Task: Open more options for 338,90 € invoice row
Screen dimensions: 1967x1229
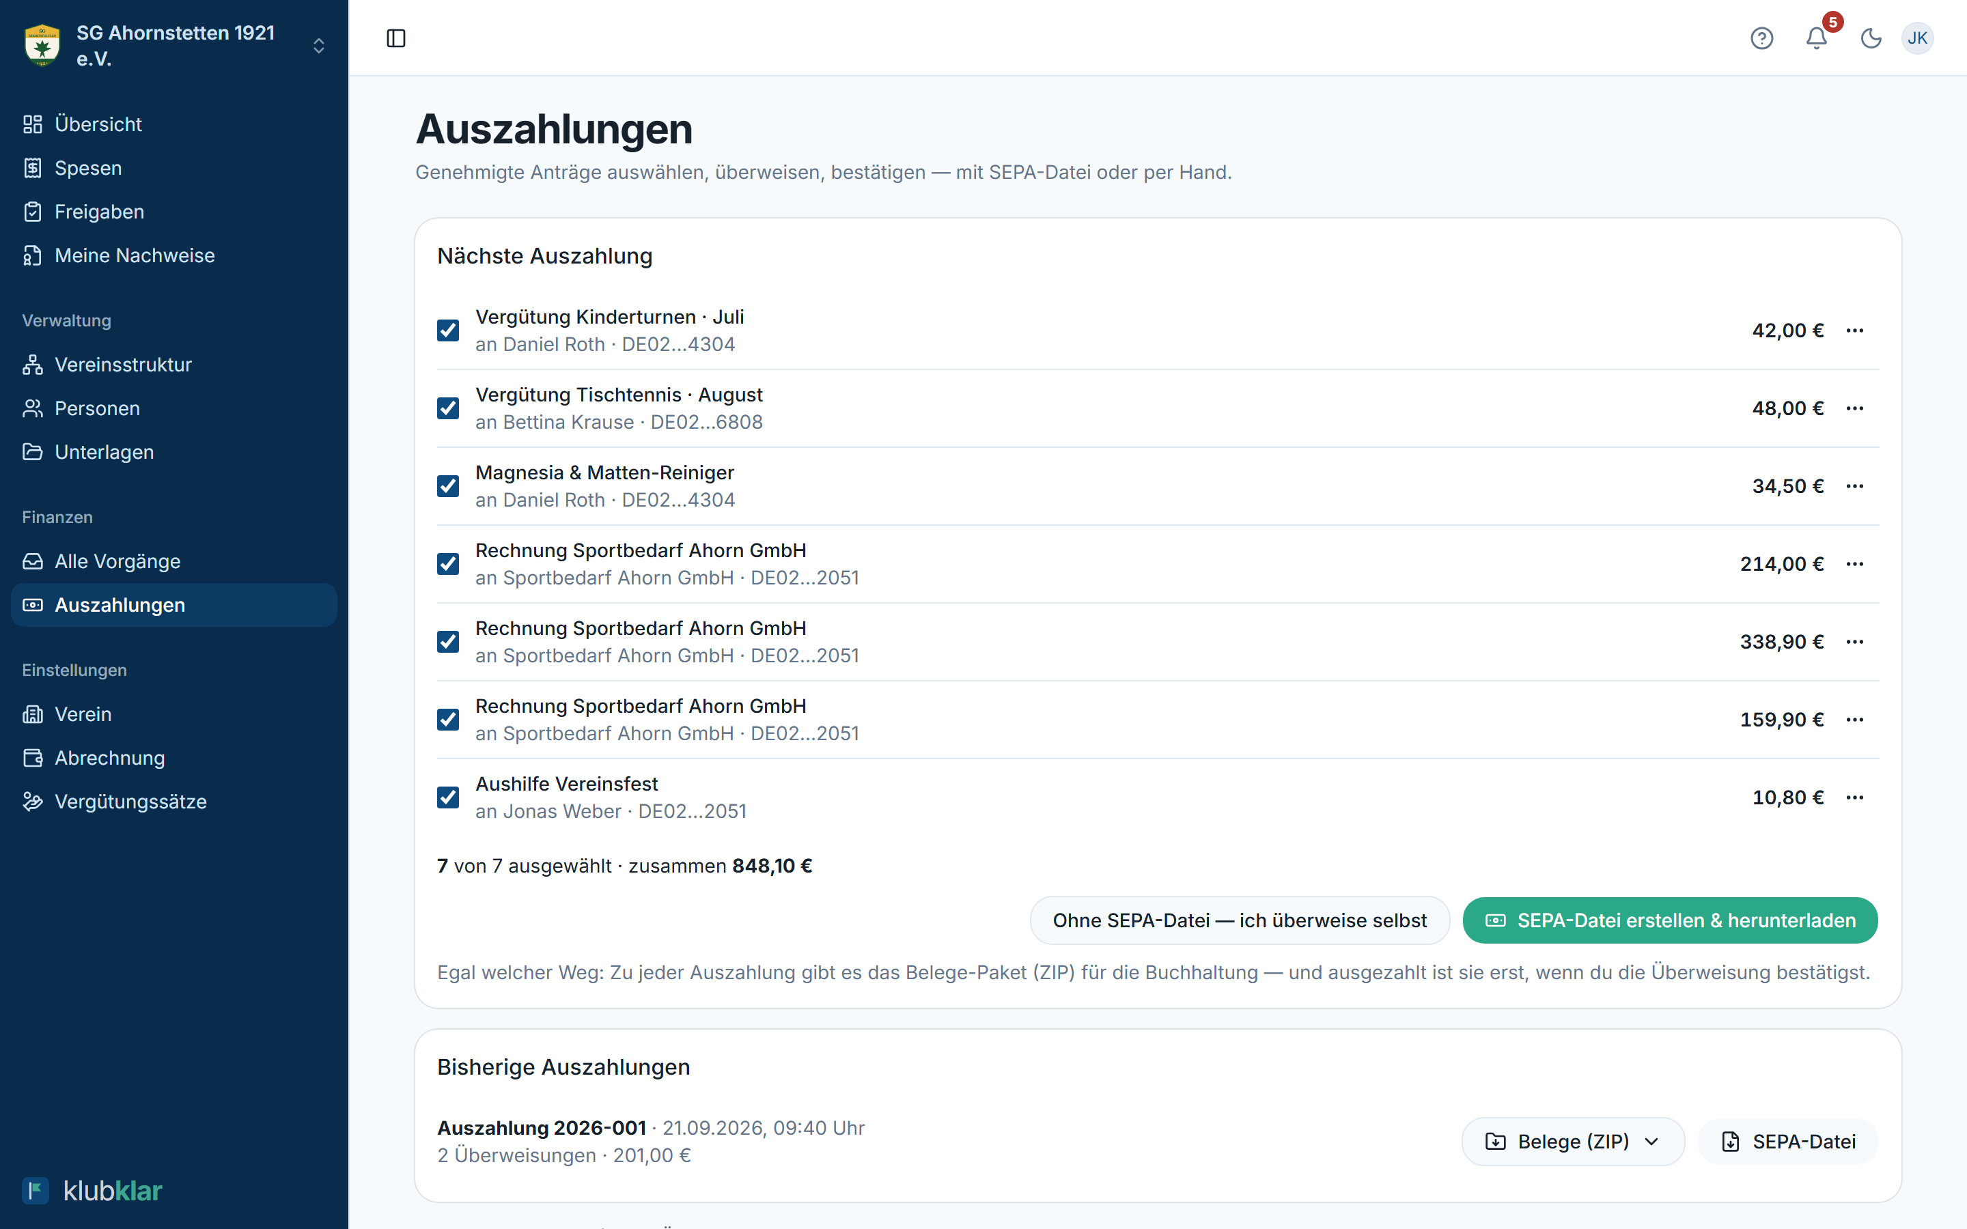Action: point(1855,642)
